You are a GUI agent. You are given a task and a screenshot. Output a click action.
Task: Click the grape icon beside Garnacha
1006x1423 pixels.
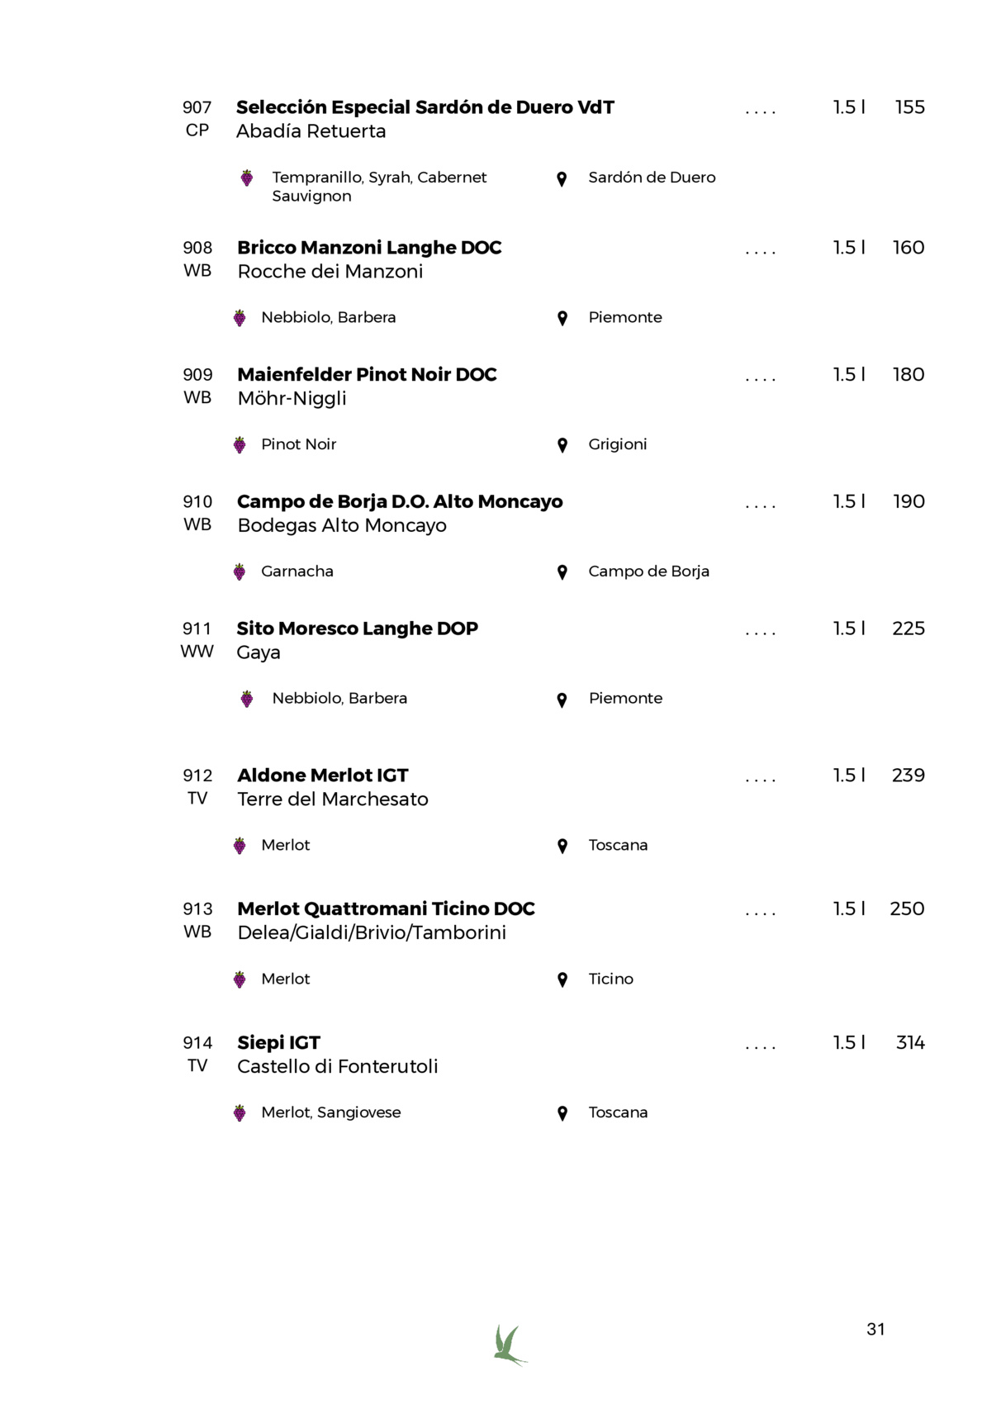point(240,572)
